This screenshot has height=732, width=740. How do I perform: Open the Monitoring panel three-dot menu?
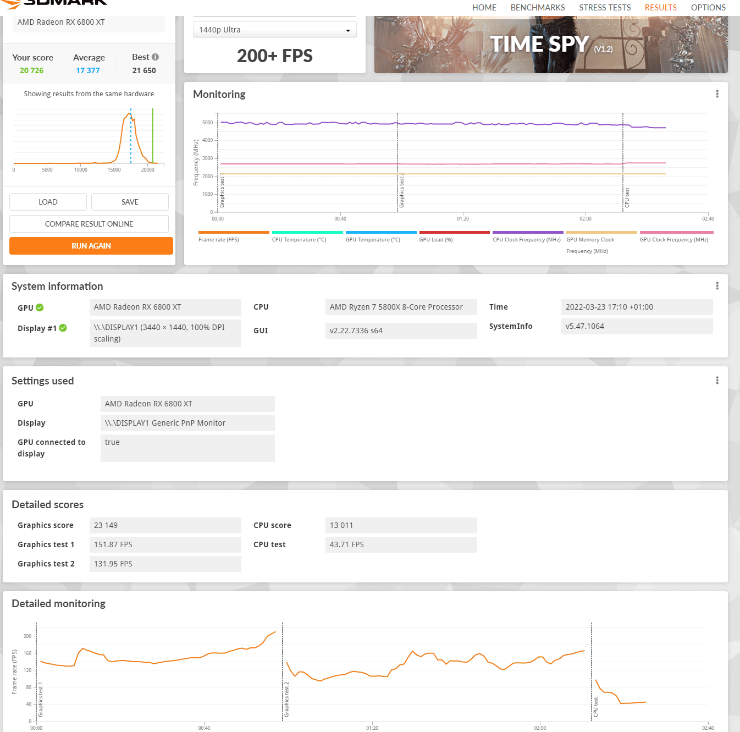tap(717, 94)
